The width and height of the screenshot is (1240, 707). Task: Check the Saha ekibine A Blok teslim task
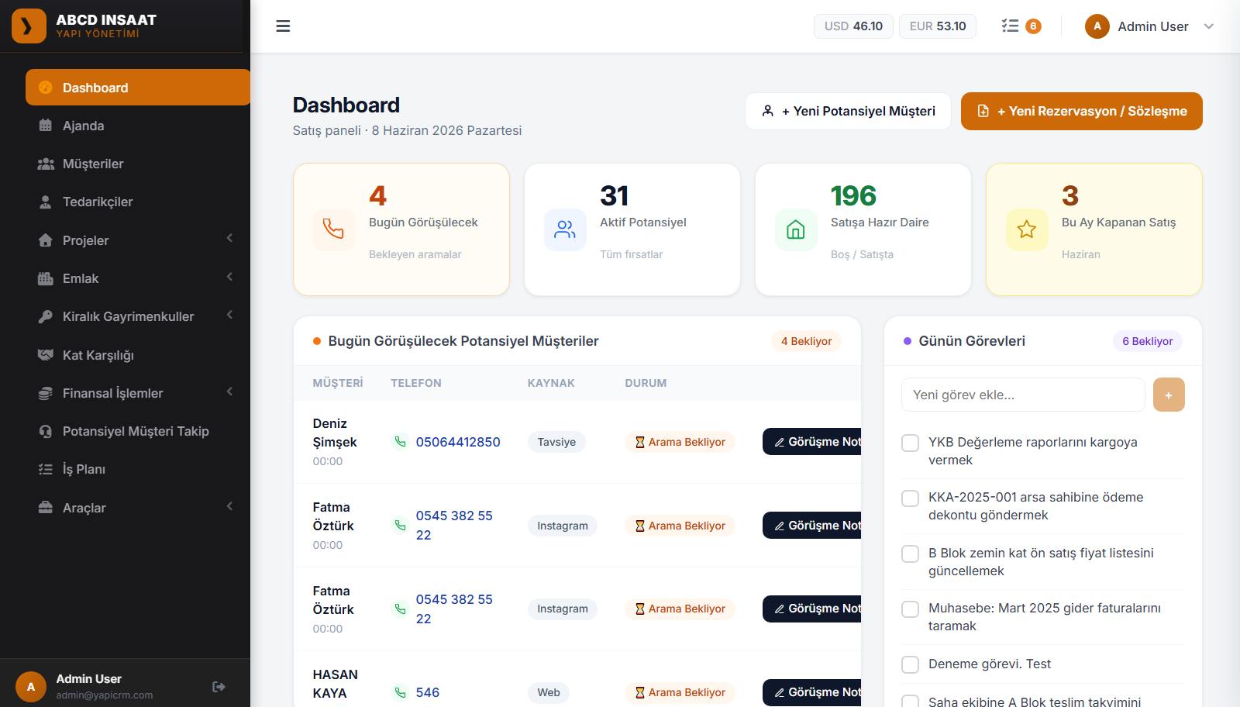[x=910, y=702]
